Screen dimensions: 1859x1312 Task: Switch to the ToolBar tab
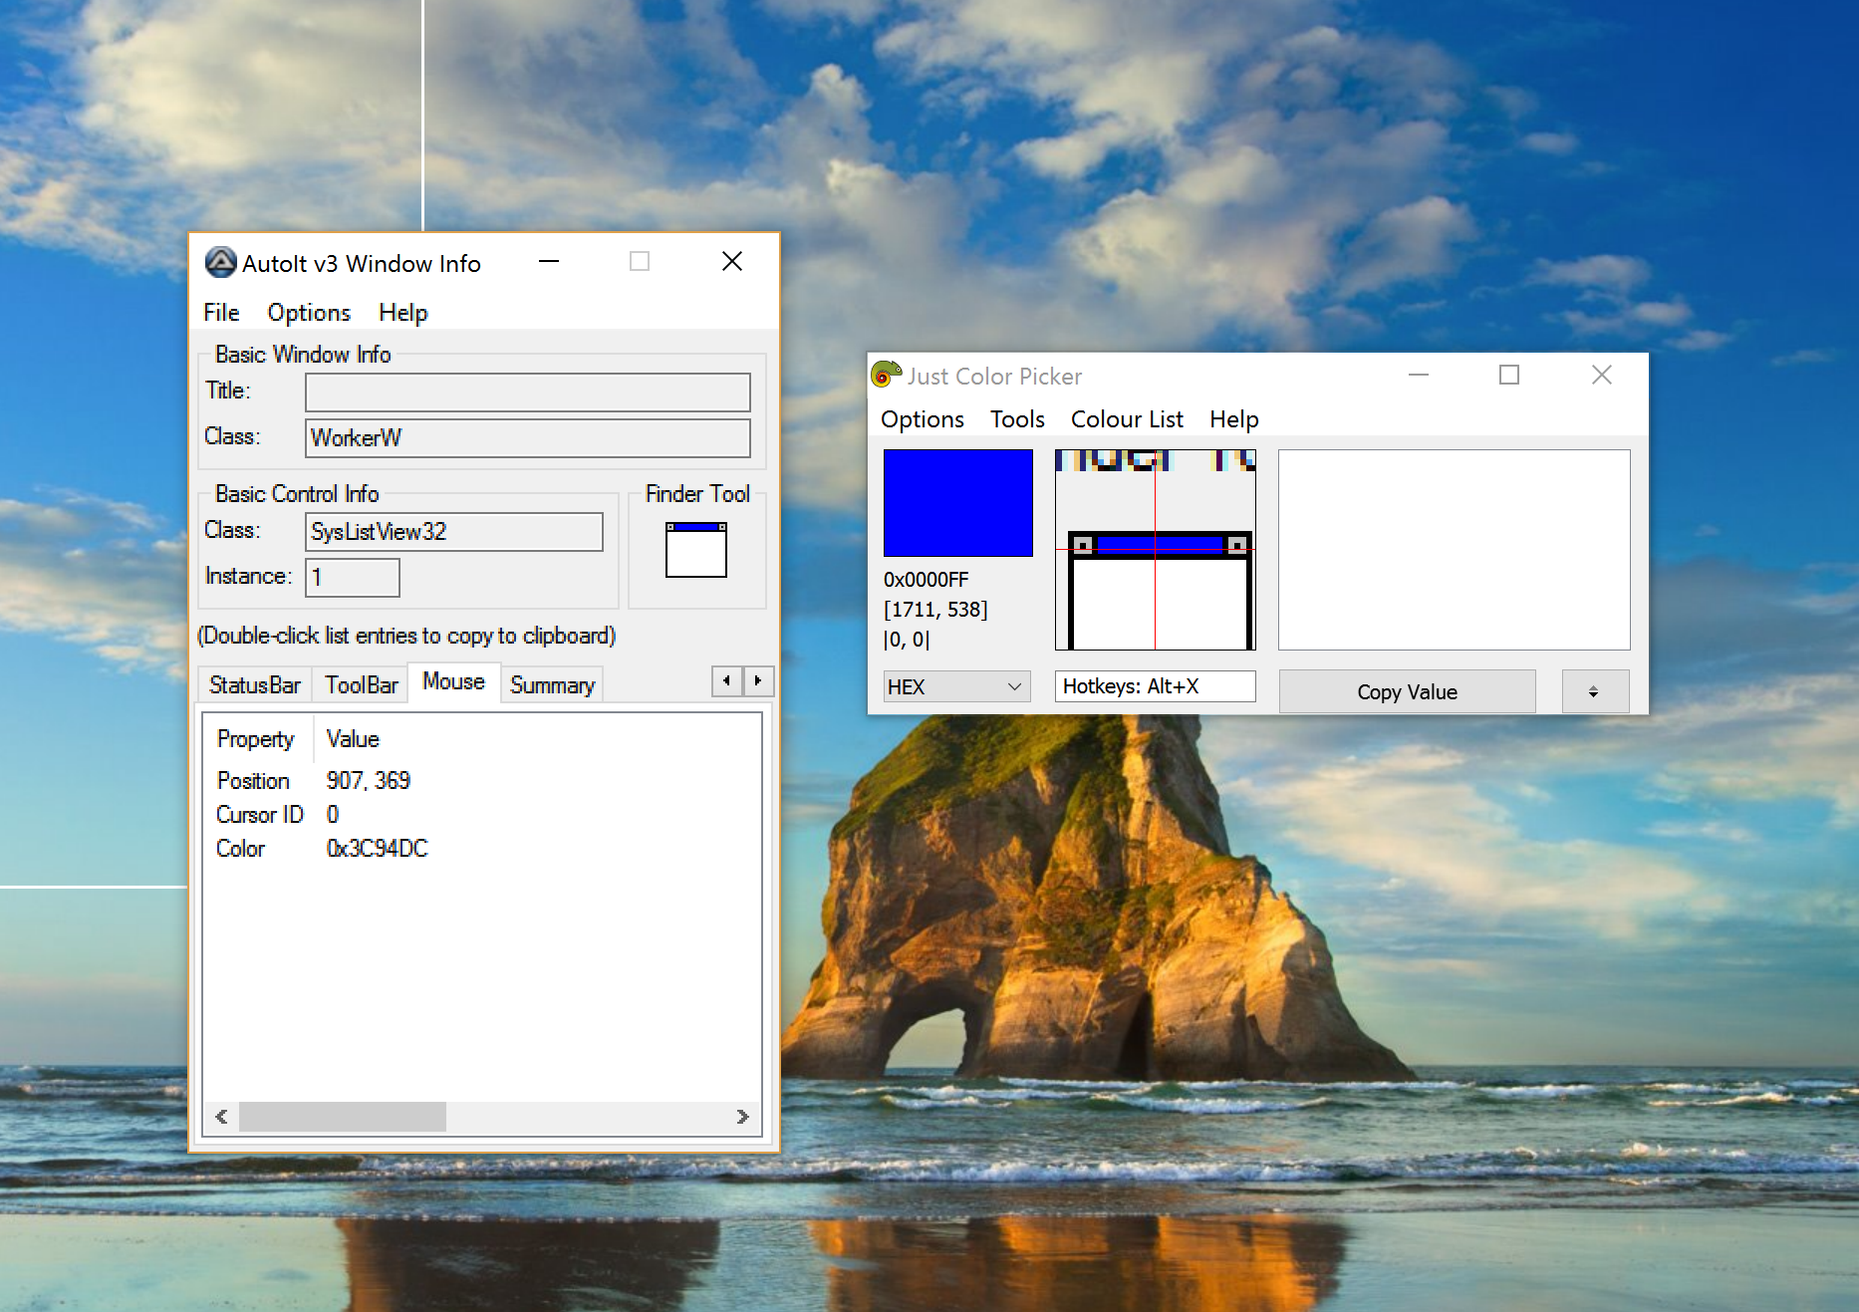point(361,685)
